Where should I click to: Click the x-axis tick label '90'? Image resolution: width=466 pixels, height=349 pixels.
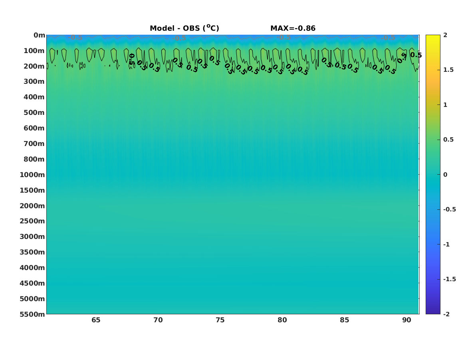pos(407,320)
